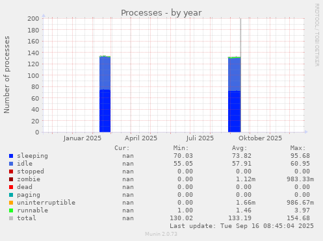
Task: Click idle max value 60.95
Action: tap(300, 164)
